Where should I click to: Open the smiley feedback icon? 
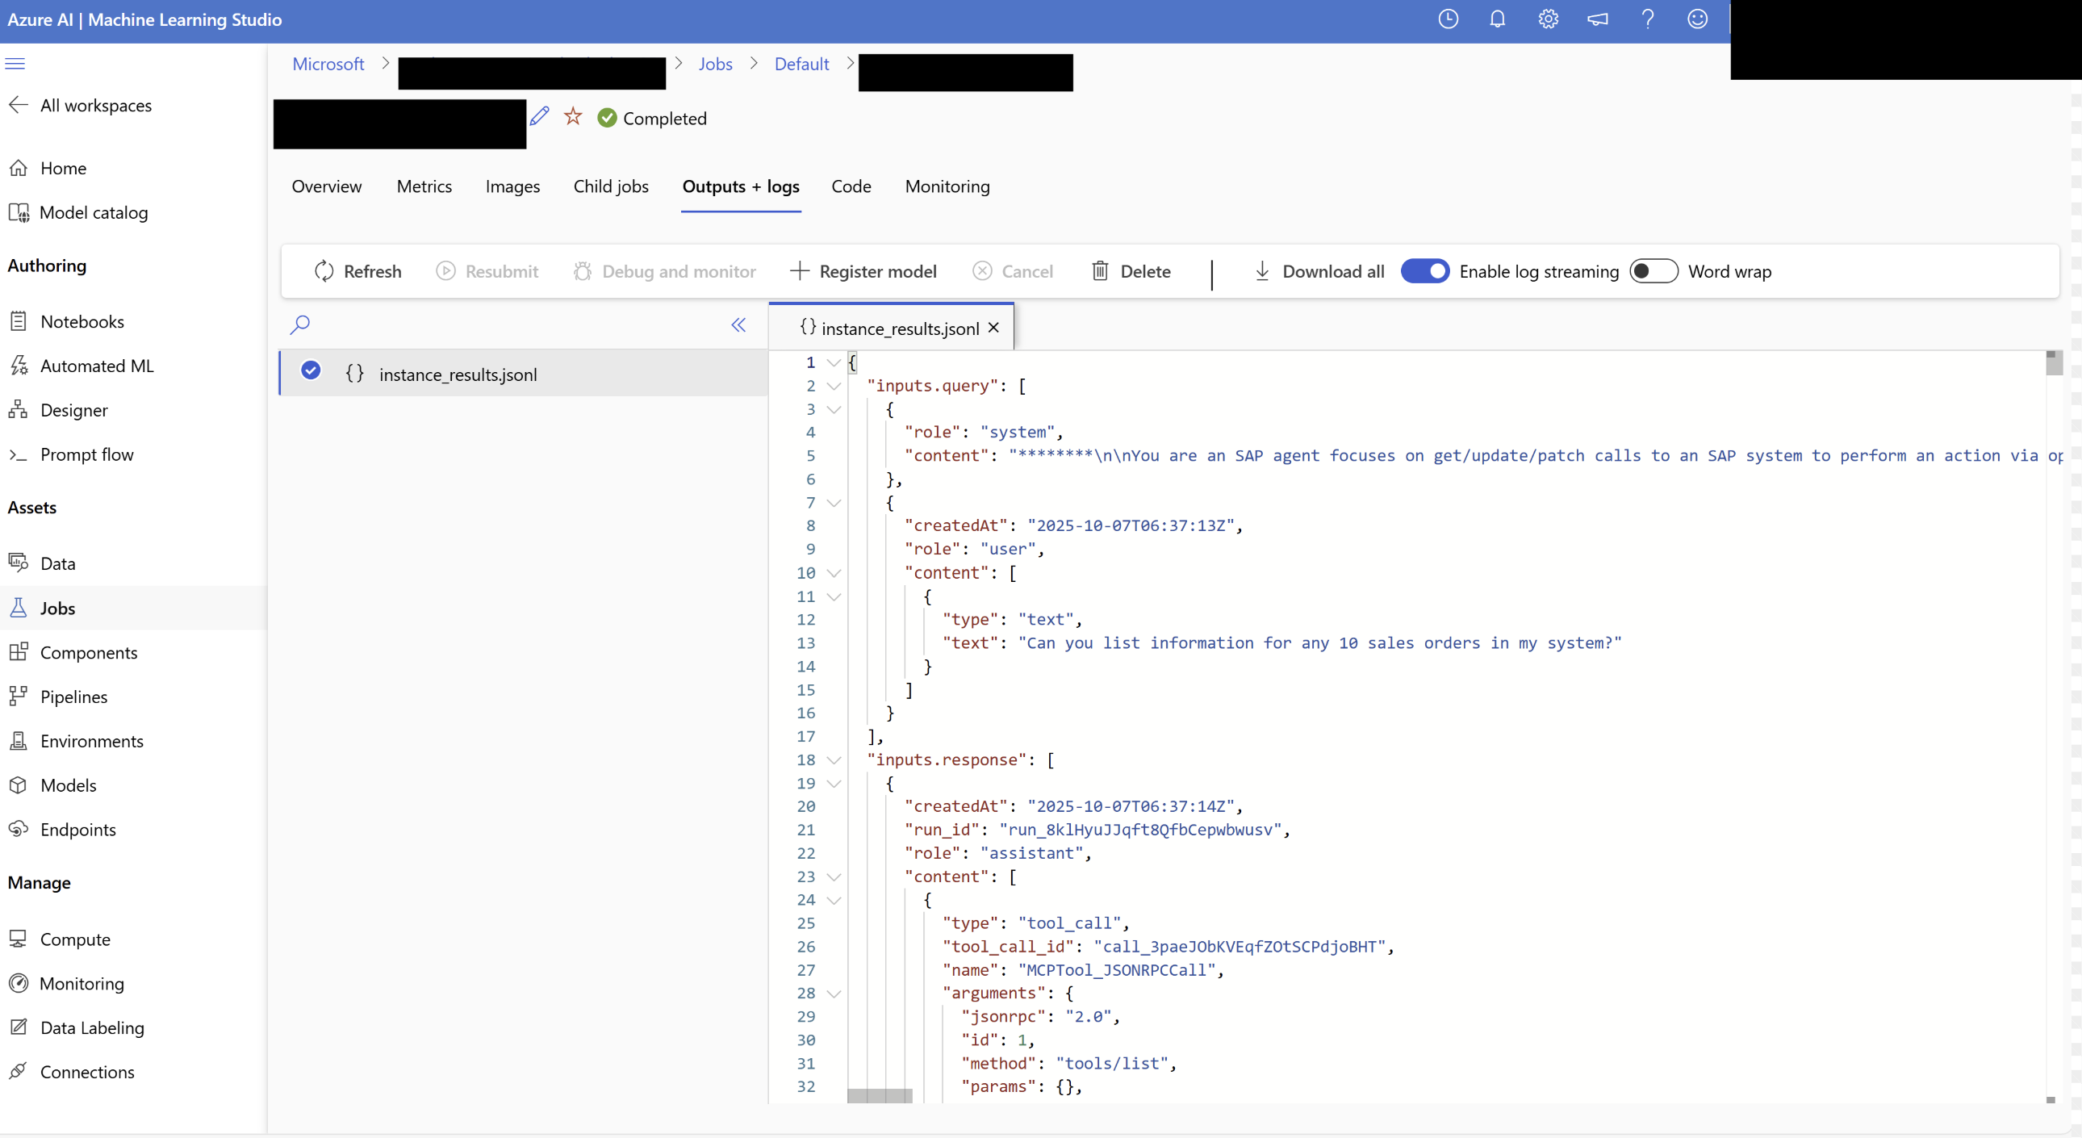1696,19
